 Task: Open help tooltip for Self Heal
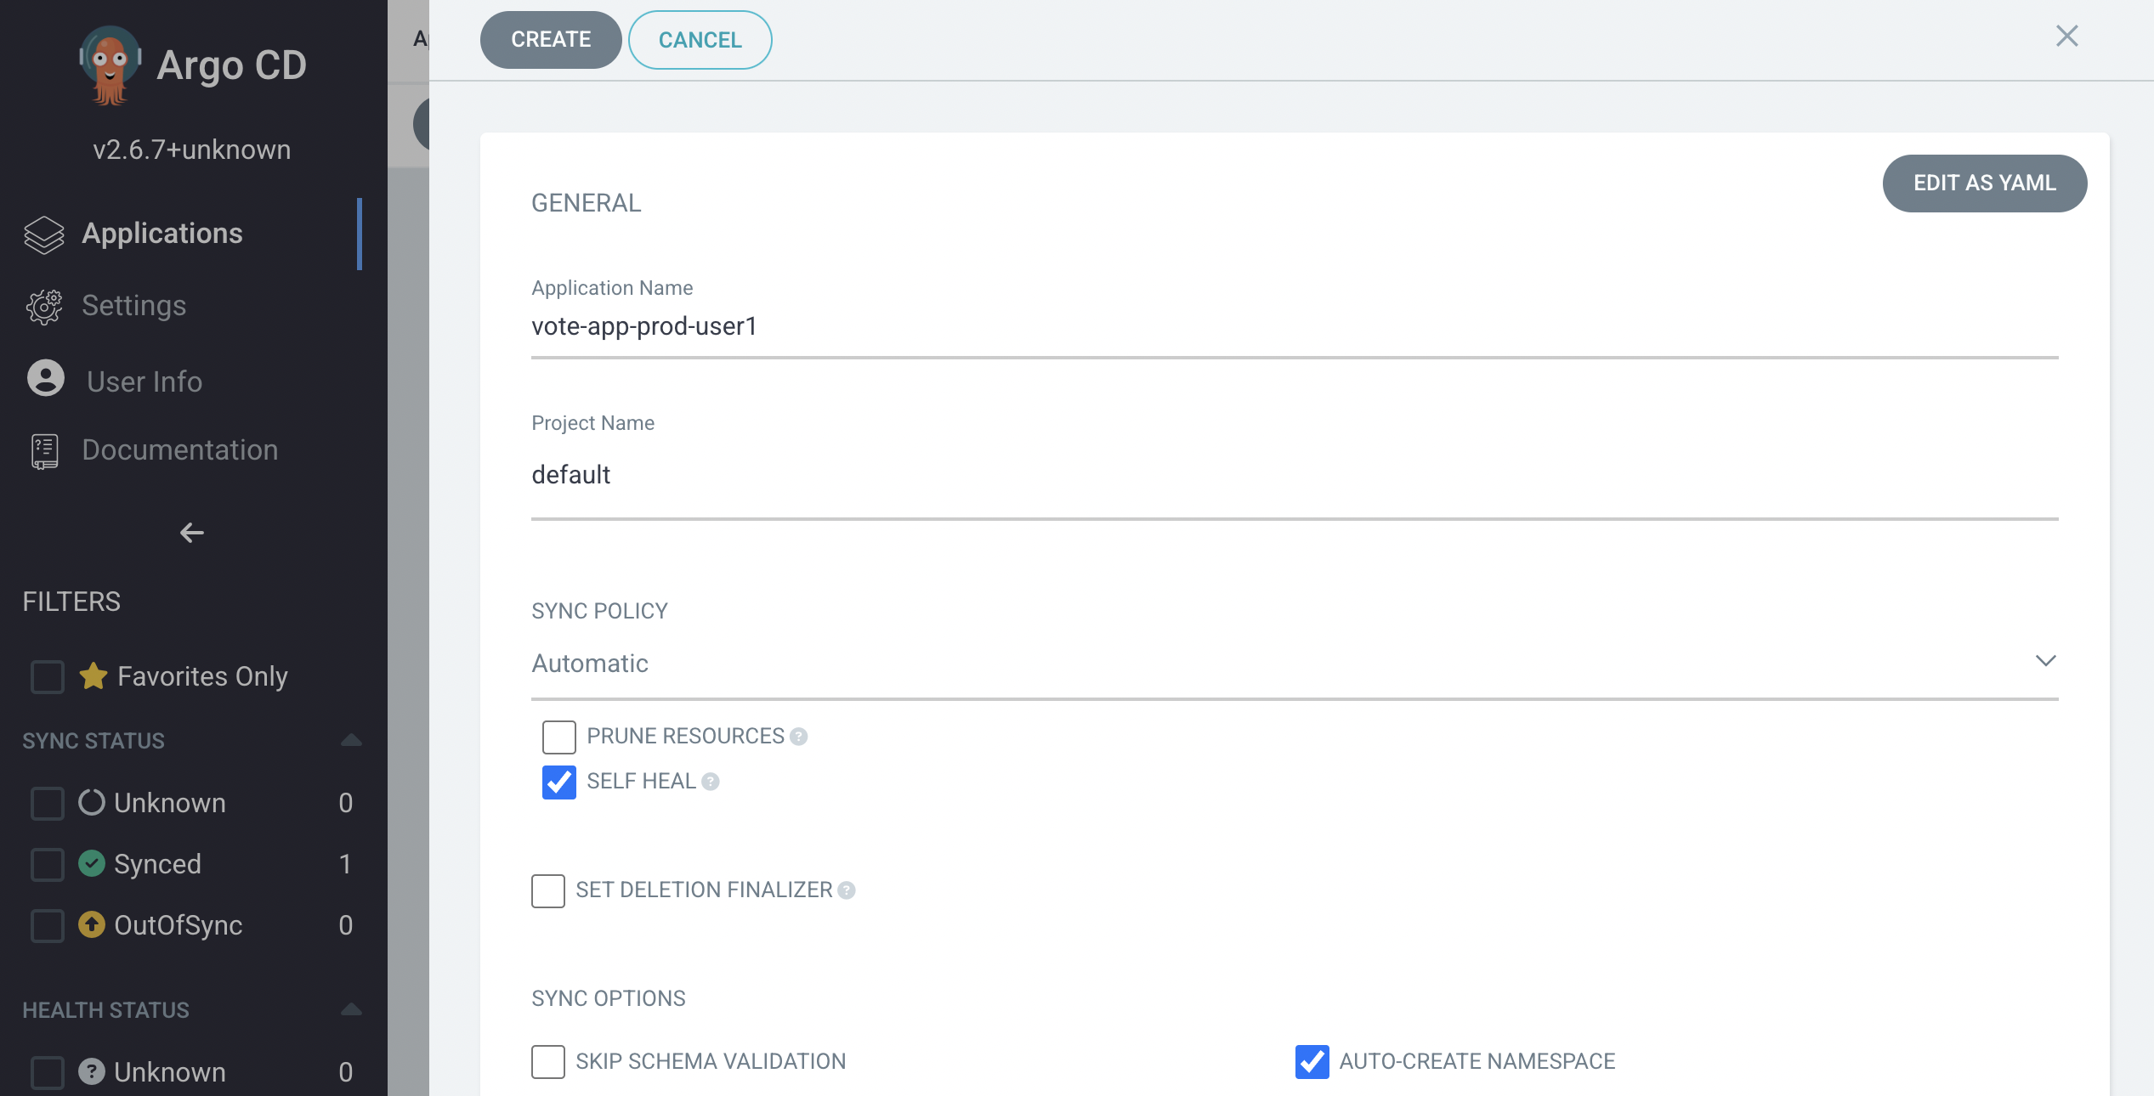pyautogui.click(x=711, y=782)
